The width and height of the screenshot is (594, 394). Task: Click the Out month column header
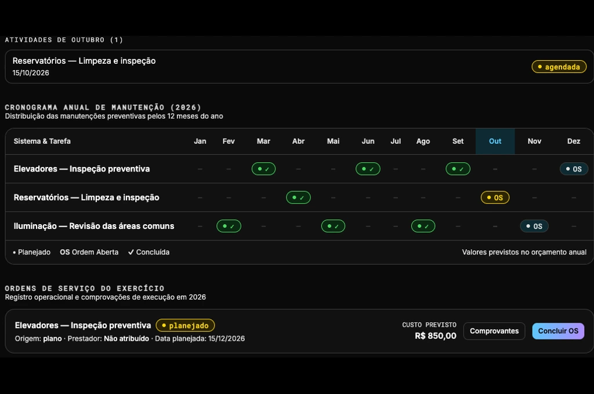coord(495,141)
